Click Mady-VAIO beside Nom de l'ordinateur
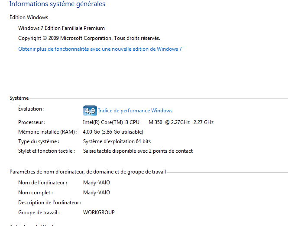The width and height of the screenshot is (288, 226). click(97, 183)
